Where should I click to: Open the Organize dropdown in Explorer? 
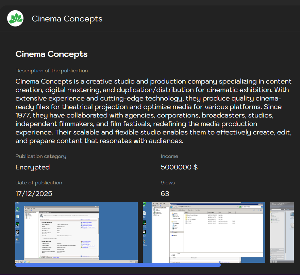pos(173,210)
